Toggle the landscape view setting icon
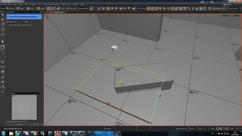This screenshot has width=242, height=136. tap(152, 9)
